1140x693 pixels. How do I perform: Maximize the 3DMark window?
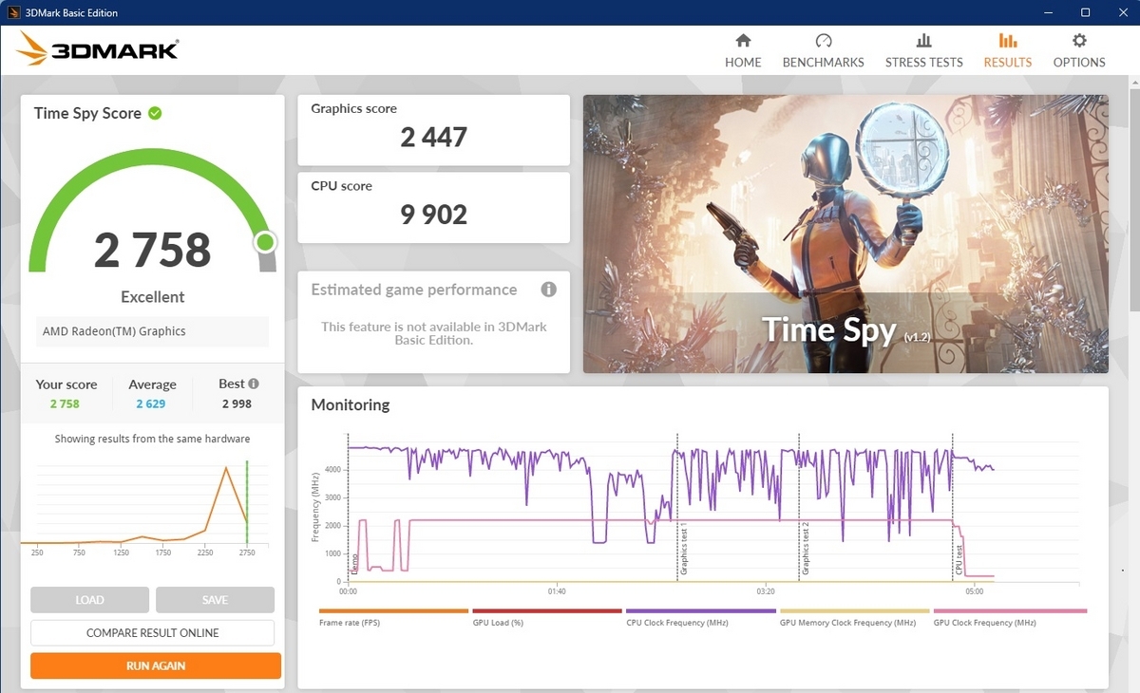point(1085,12)
